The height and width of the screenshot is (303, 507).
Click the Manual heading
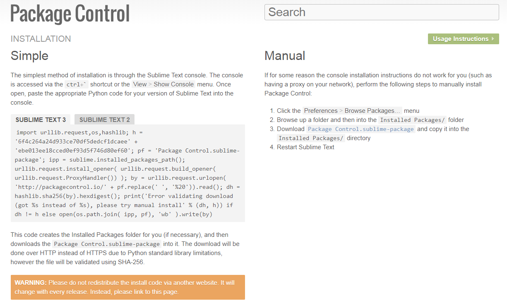tap(285, 56)
